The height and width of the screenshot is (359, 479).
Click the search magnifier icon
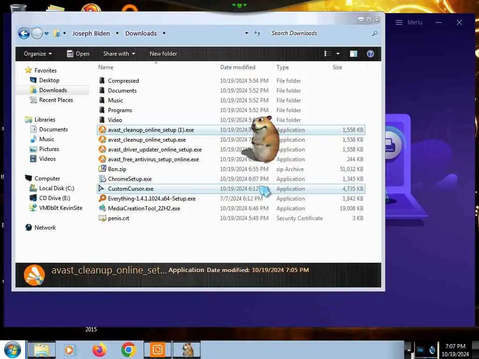coord(375,33)
